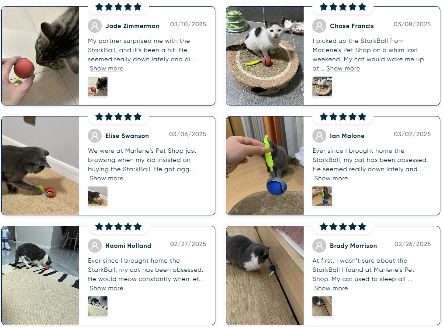Show more of Ian Malone's review
Screen dimensions: 443x327
tap(331, 178)
